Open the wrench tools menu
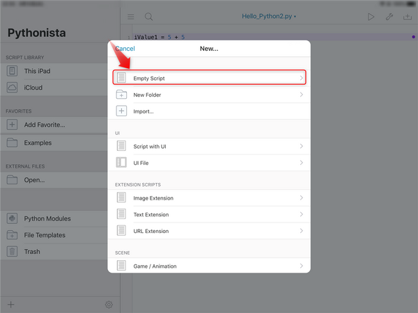The image size is (418, 313). pos(389,16)
